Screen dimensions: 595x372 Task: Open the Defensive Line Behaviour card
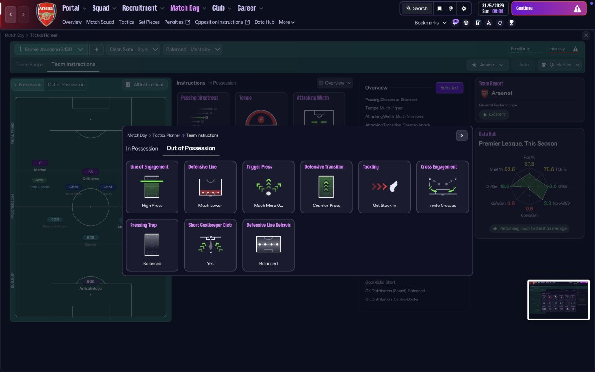[x=268, y=245]
